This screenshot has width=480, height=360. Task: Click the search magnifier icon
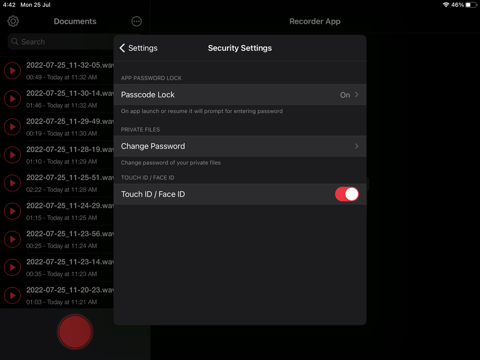[x=15, y=41]
